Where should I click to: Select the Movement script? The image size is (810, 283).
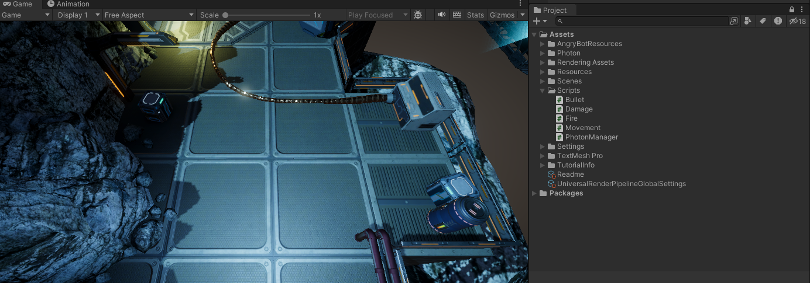578,128
